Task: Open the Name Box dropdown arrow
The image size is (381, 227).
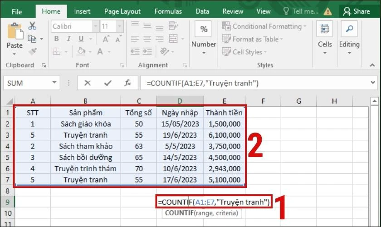Action: (54, 83)
